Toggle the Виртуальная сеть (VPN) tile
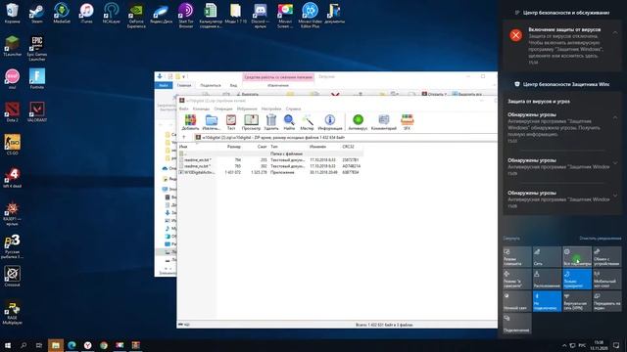Viewport: 627px width, 352px height. [577, 301]
